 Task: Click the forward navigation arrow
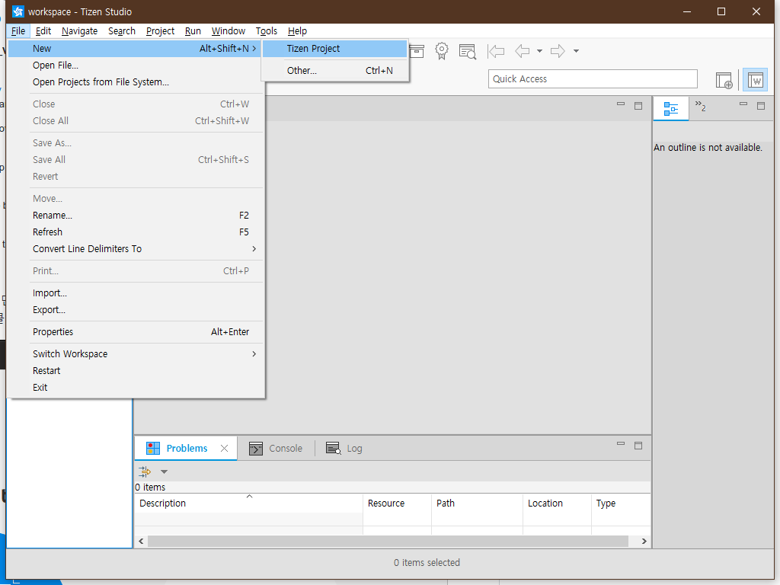[x=558, y=51]
